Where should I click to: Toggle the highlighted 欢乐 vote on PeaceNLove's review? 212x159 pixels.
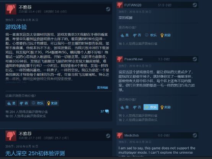[x=151, y=107]
